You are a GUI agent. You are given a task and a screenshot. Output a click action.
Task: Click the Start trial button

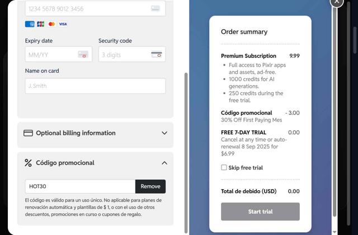pyautogui.click(x=260, y=211)
